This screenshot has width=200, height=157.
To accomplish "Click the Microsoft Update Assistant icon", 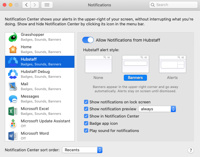I will coord(13,124).
